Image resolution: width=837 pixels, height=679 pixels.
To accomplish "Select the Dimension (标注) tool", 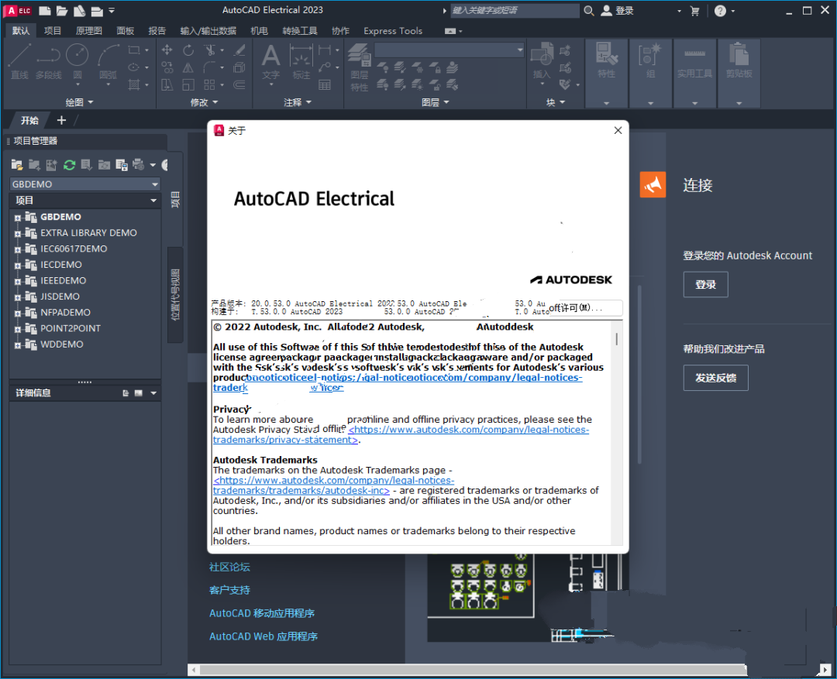I will 301,61.
